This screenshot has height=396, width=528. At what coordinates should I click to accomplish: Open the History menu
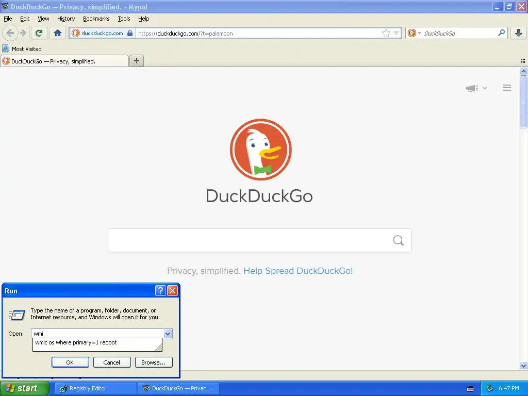(65, 19)
